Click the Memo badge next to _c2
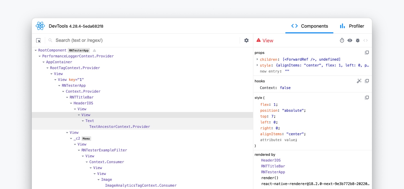This screenshot has height=189, width=404. [86, 139]
